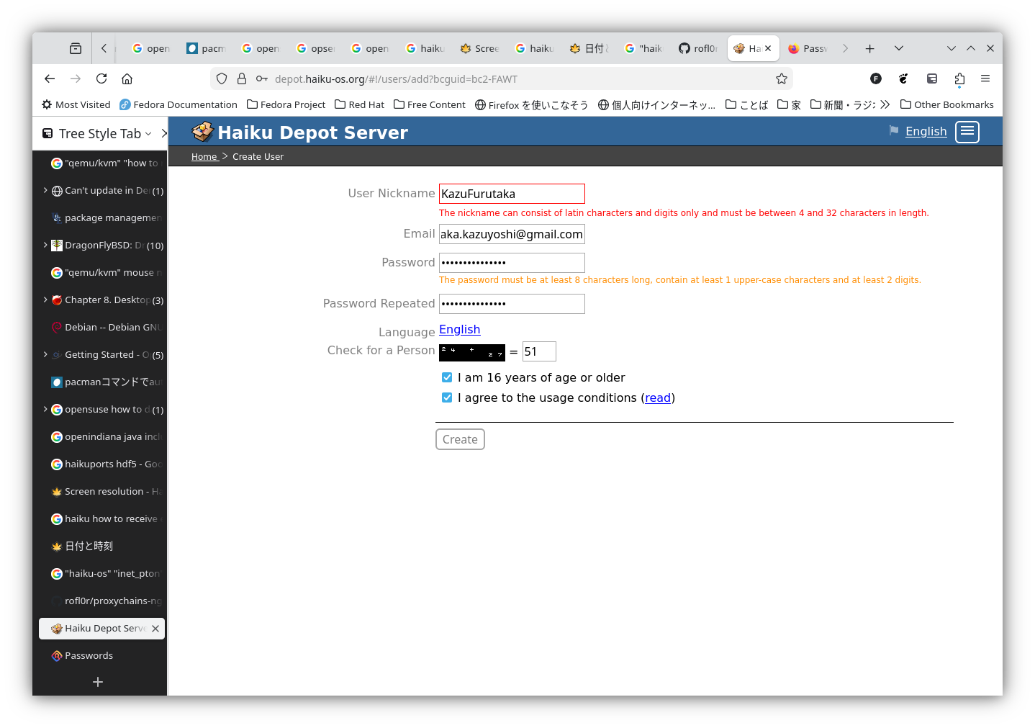Click the Create button

[x=460, y=439]
